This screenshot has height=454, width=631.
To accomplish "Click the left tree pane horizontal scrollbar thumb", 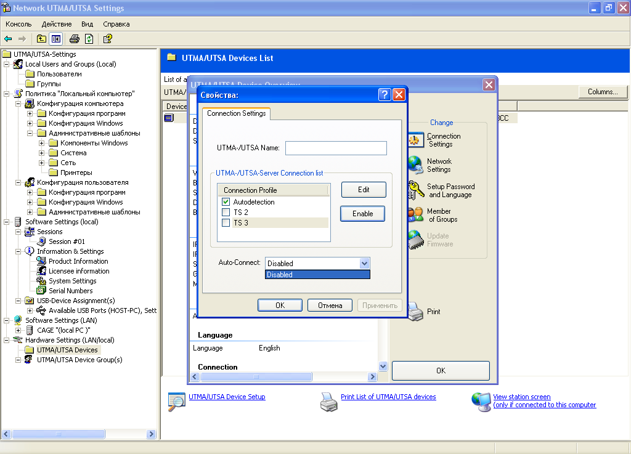I will pyautogui.click(x=59, y=434).
